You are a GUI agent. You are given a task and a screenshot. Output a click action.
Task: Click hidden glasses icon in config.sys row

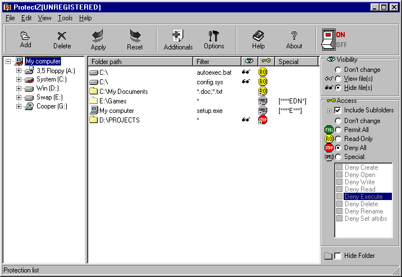click(246, 81)
